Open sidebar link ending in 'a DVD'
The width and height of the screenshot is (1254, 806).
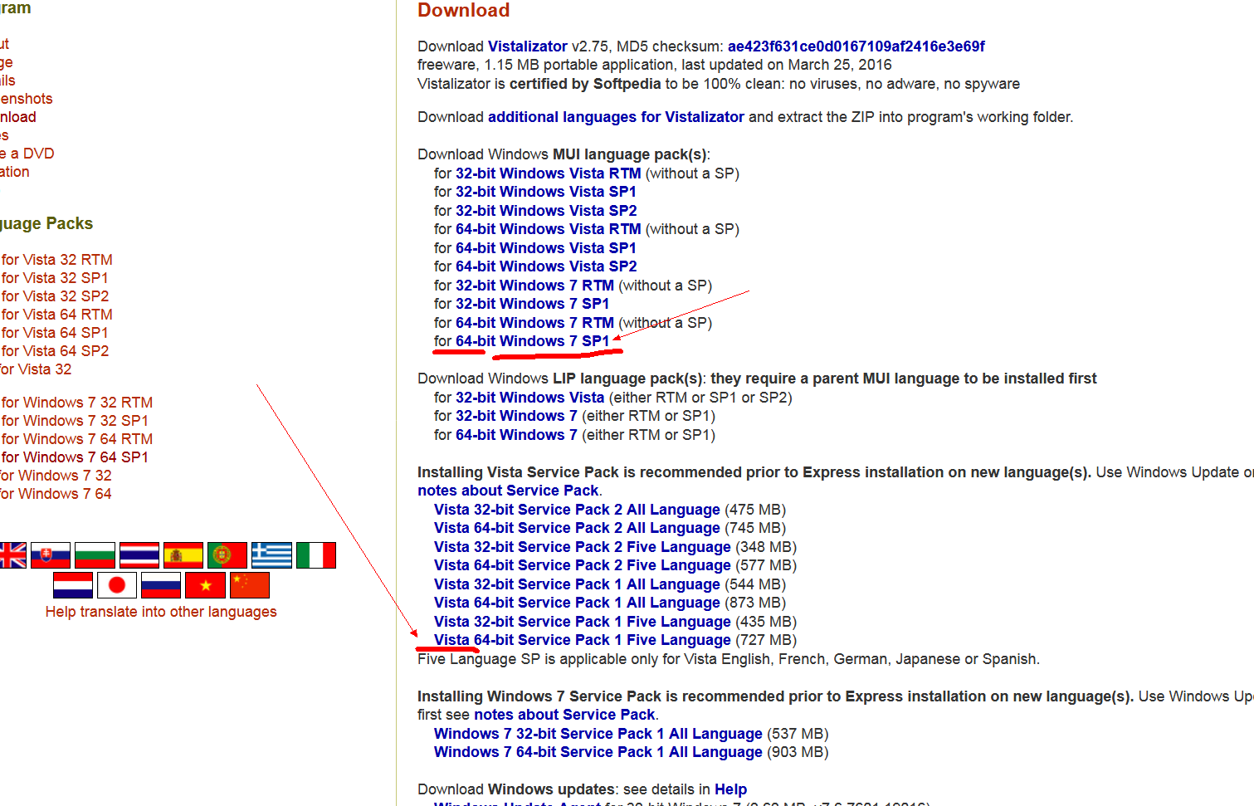tap(27, 154)
